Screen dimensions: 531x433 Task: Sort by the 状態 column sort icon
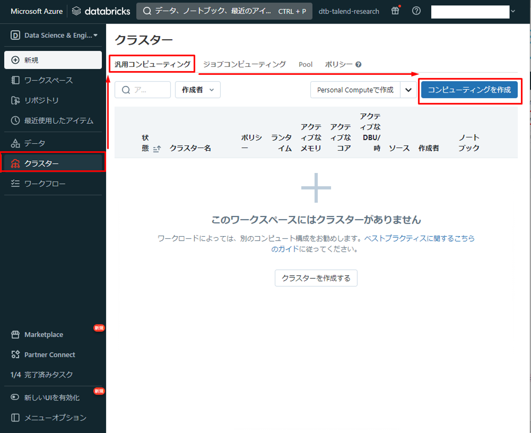tap(157, 149)
